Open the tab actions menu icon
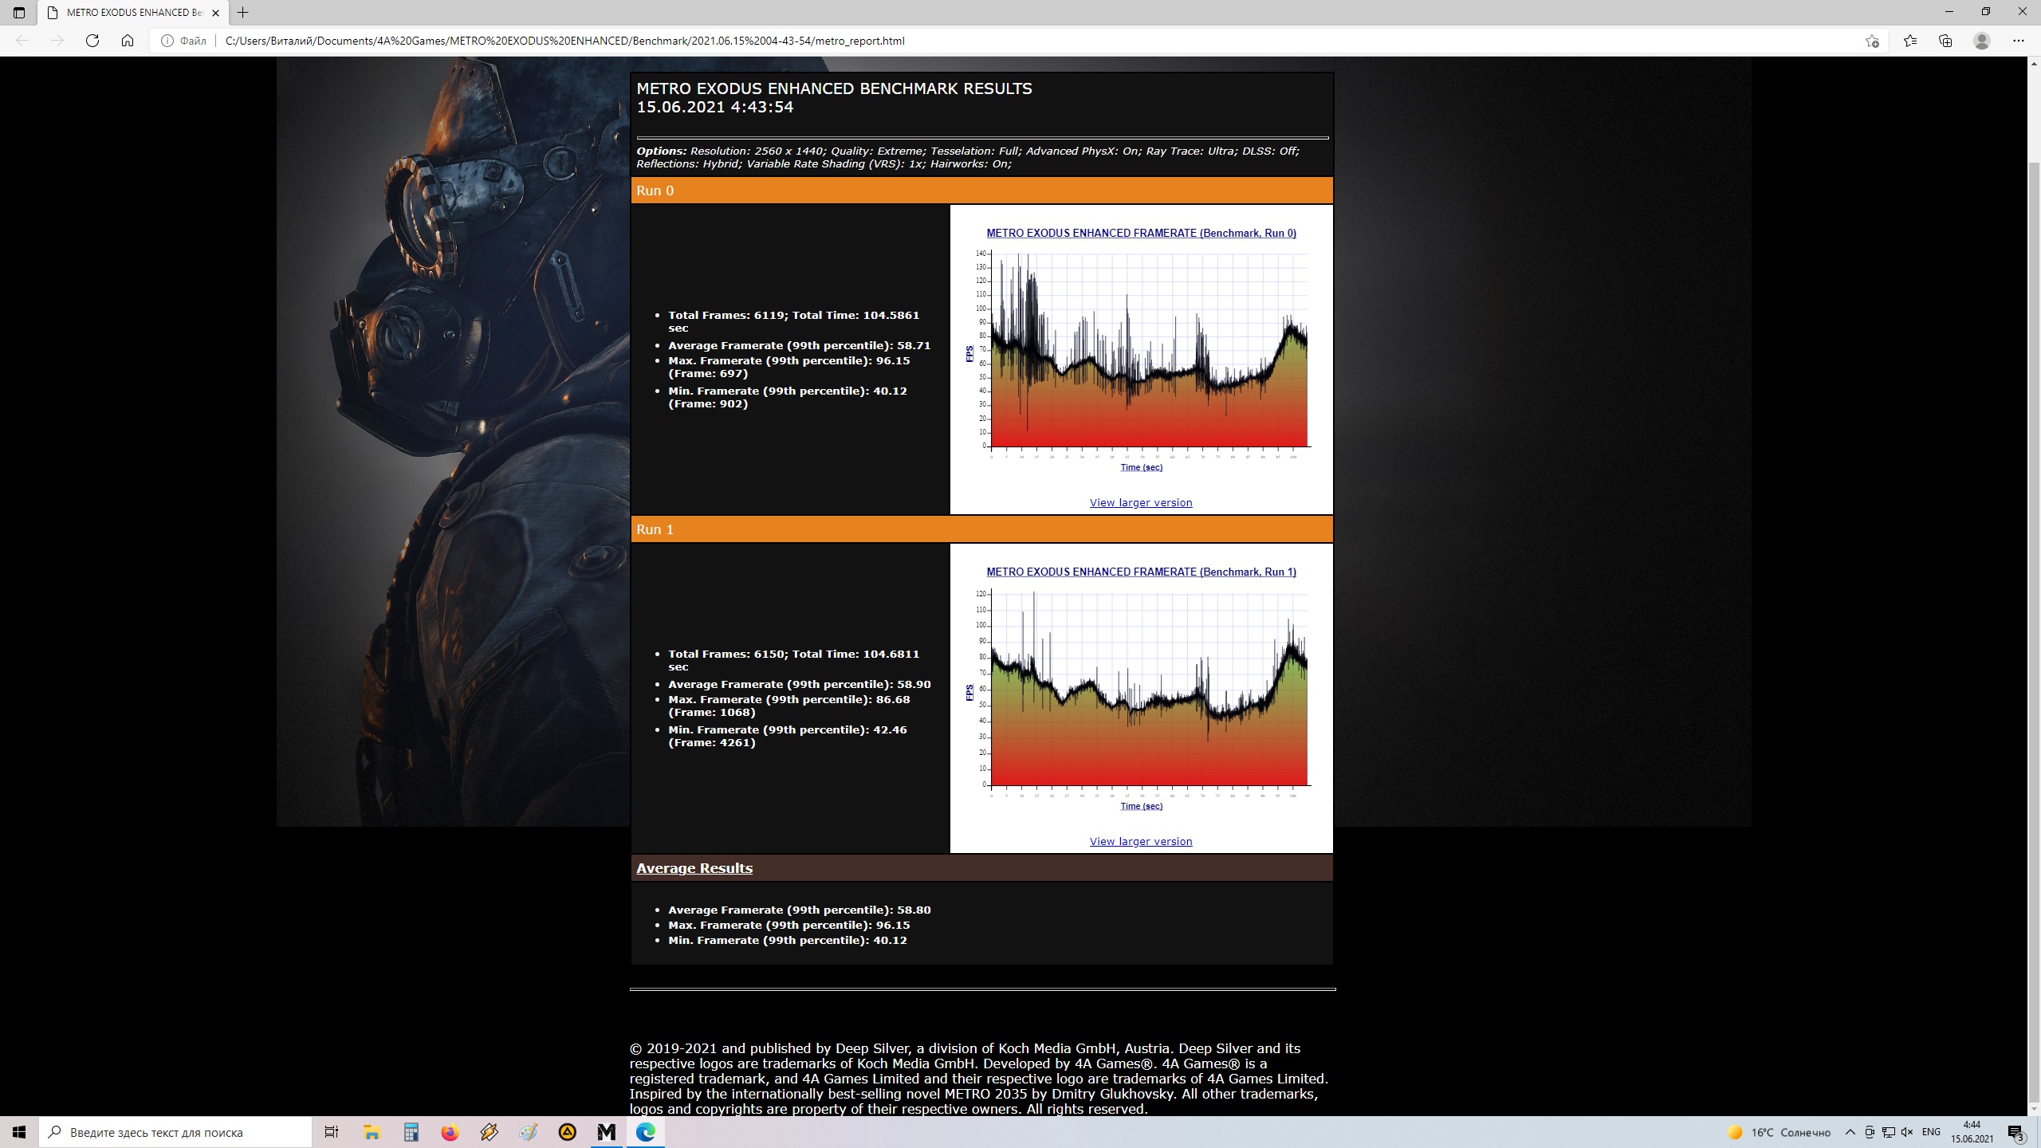2041x1148 pixels. (19, 13)
